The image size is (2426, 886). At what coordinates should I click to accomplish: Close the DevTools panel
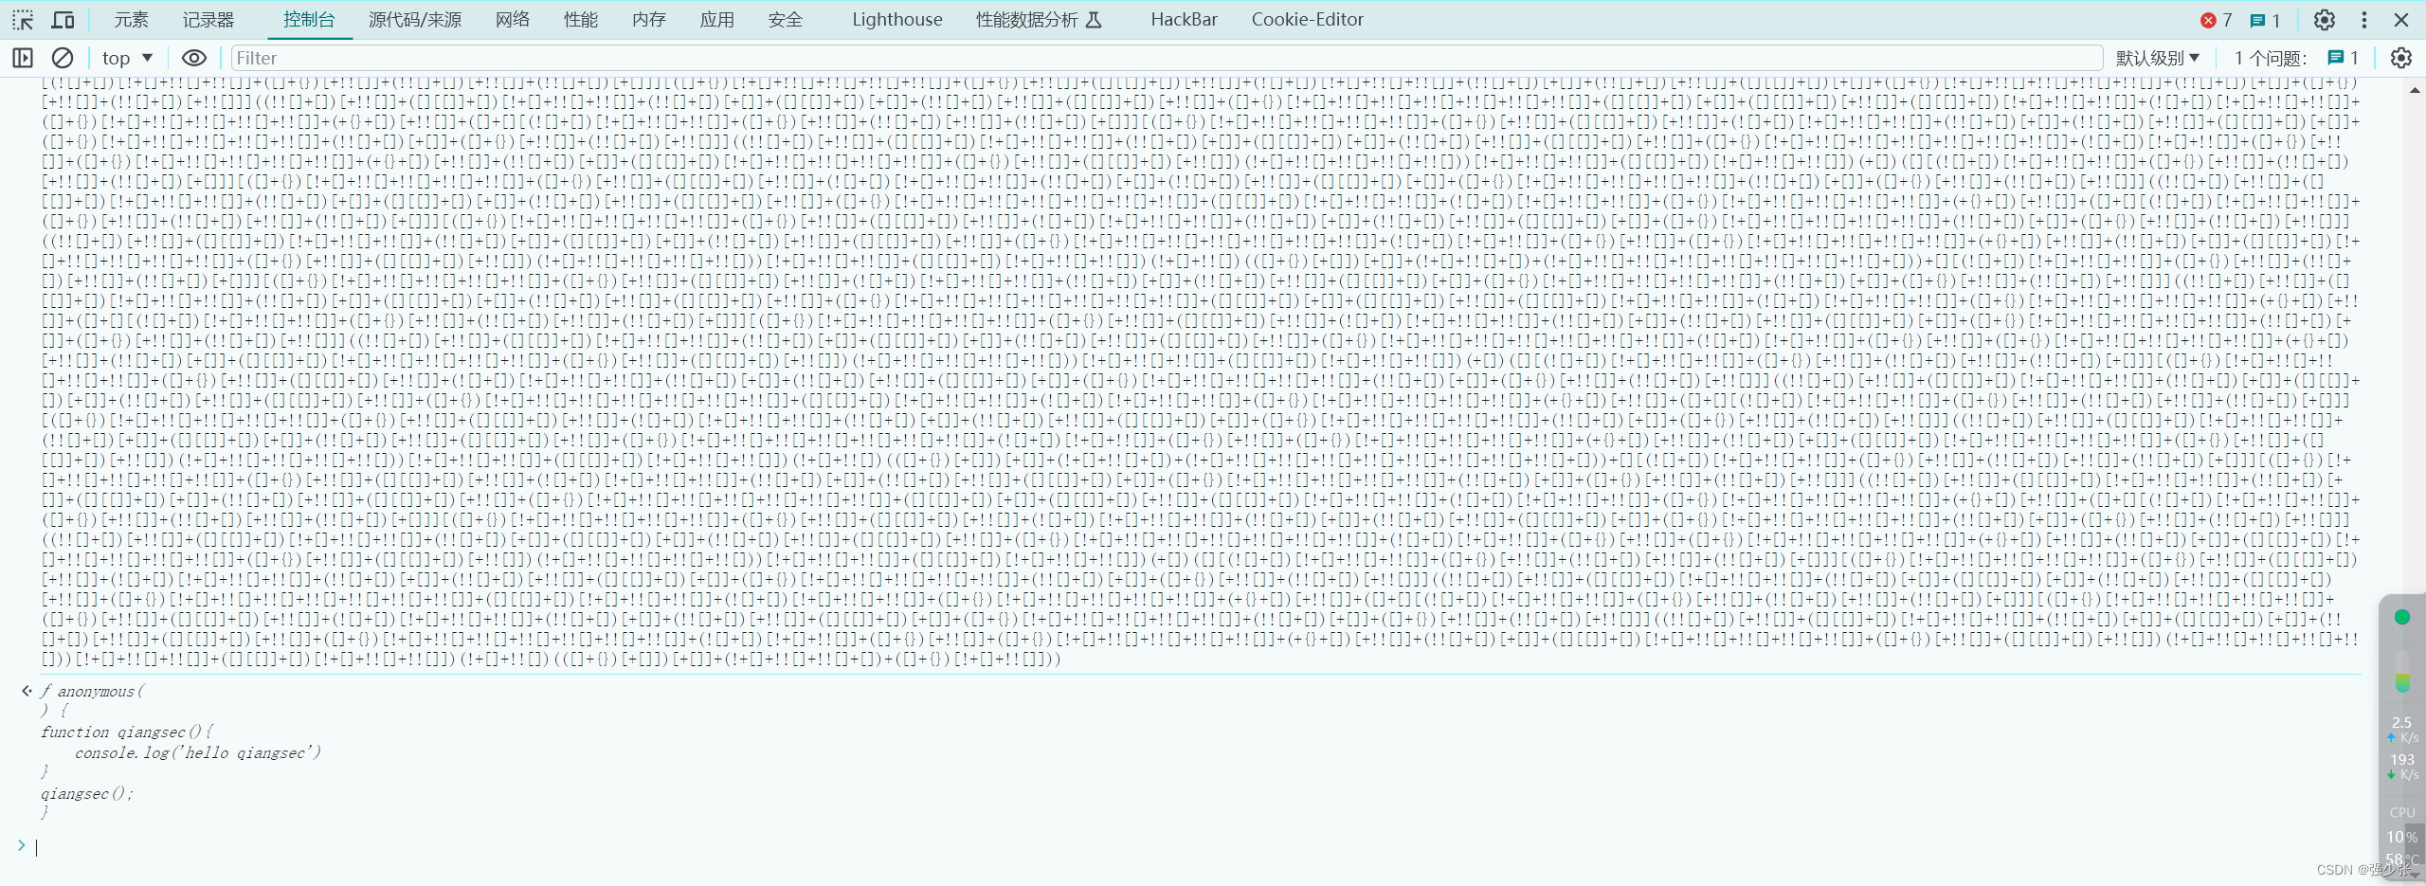pyautogui.click(x=2401, y=20)
